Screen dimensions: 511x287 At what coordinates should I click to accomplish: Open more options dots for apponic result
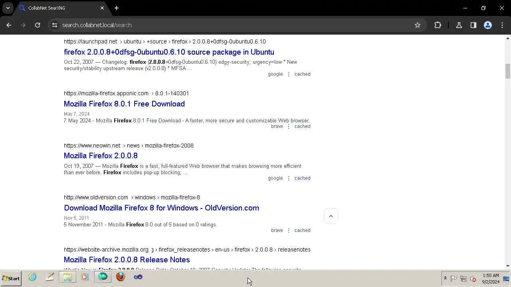point(289,126)
